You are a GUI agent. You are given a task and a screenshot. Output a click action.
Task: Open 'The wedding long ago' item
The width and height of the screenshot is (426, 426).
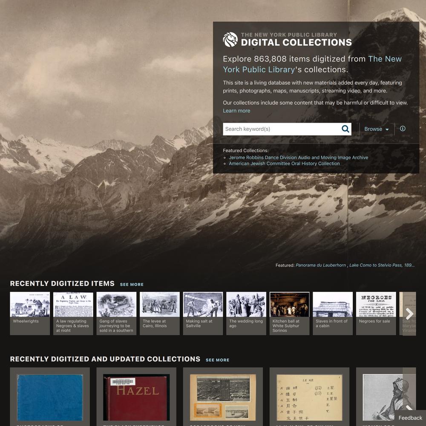[x=246, y=313]
